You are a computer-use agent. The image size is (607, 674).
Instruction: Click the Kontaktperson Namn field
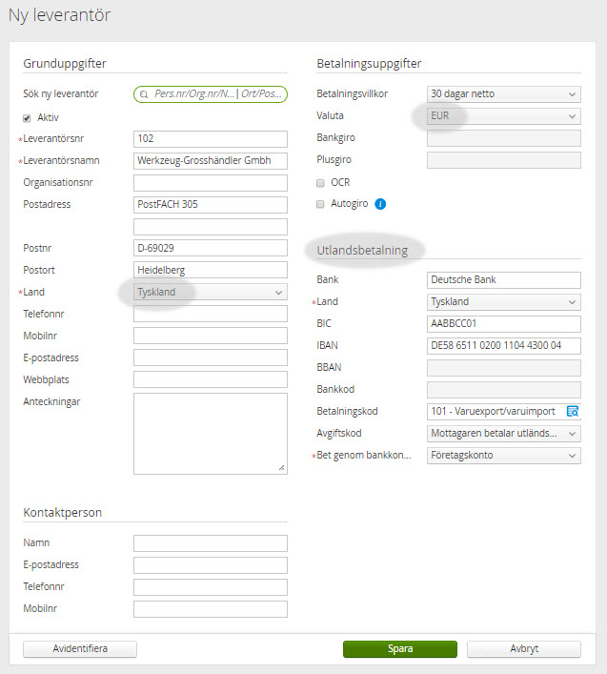210,542
